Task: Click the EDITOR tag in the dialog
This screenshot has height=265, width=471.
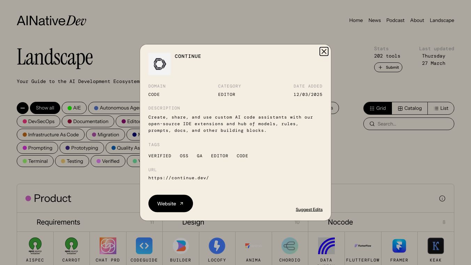Action: pyautogui.click(x=219, y=156)
